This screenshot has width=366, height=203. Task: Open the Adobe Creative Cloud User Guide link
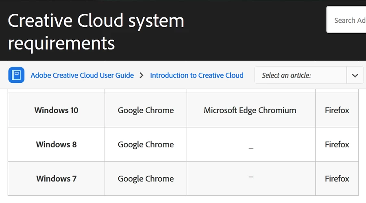(82, 76)
